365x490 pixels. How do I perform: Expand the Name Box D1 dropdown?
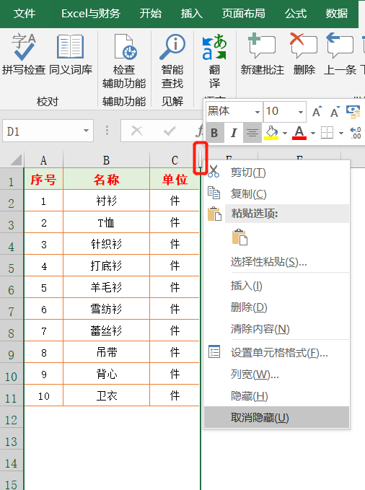click(86, 131)
